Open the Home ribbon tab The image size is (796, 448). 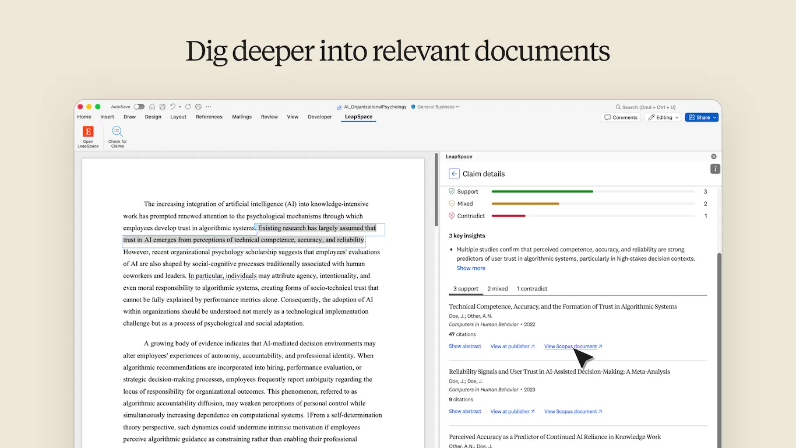pos(84,117)
